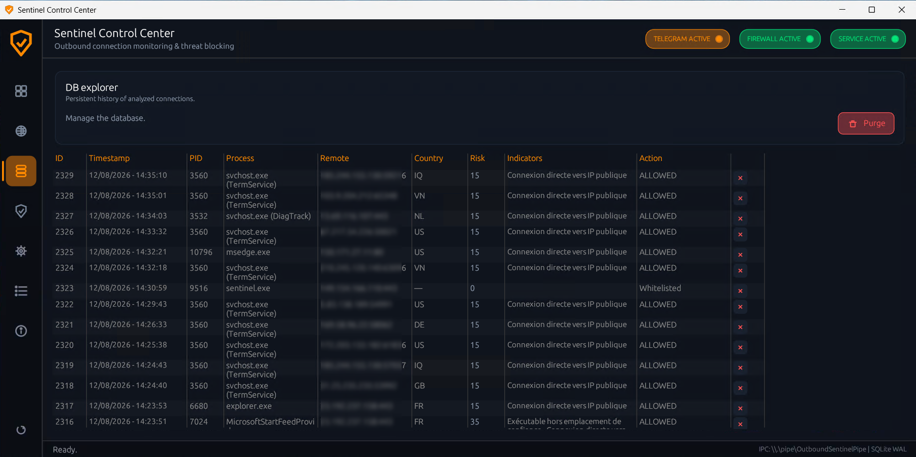
Task: Delete row 2316 with its red X
Action: (x=740, y=424)
